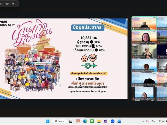The height and width of the screenshot is (125, 167).
Task: Click the microphone icon in the top-left toolbar
Action: pos(13,4)
